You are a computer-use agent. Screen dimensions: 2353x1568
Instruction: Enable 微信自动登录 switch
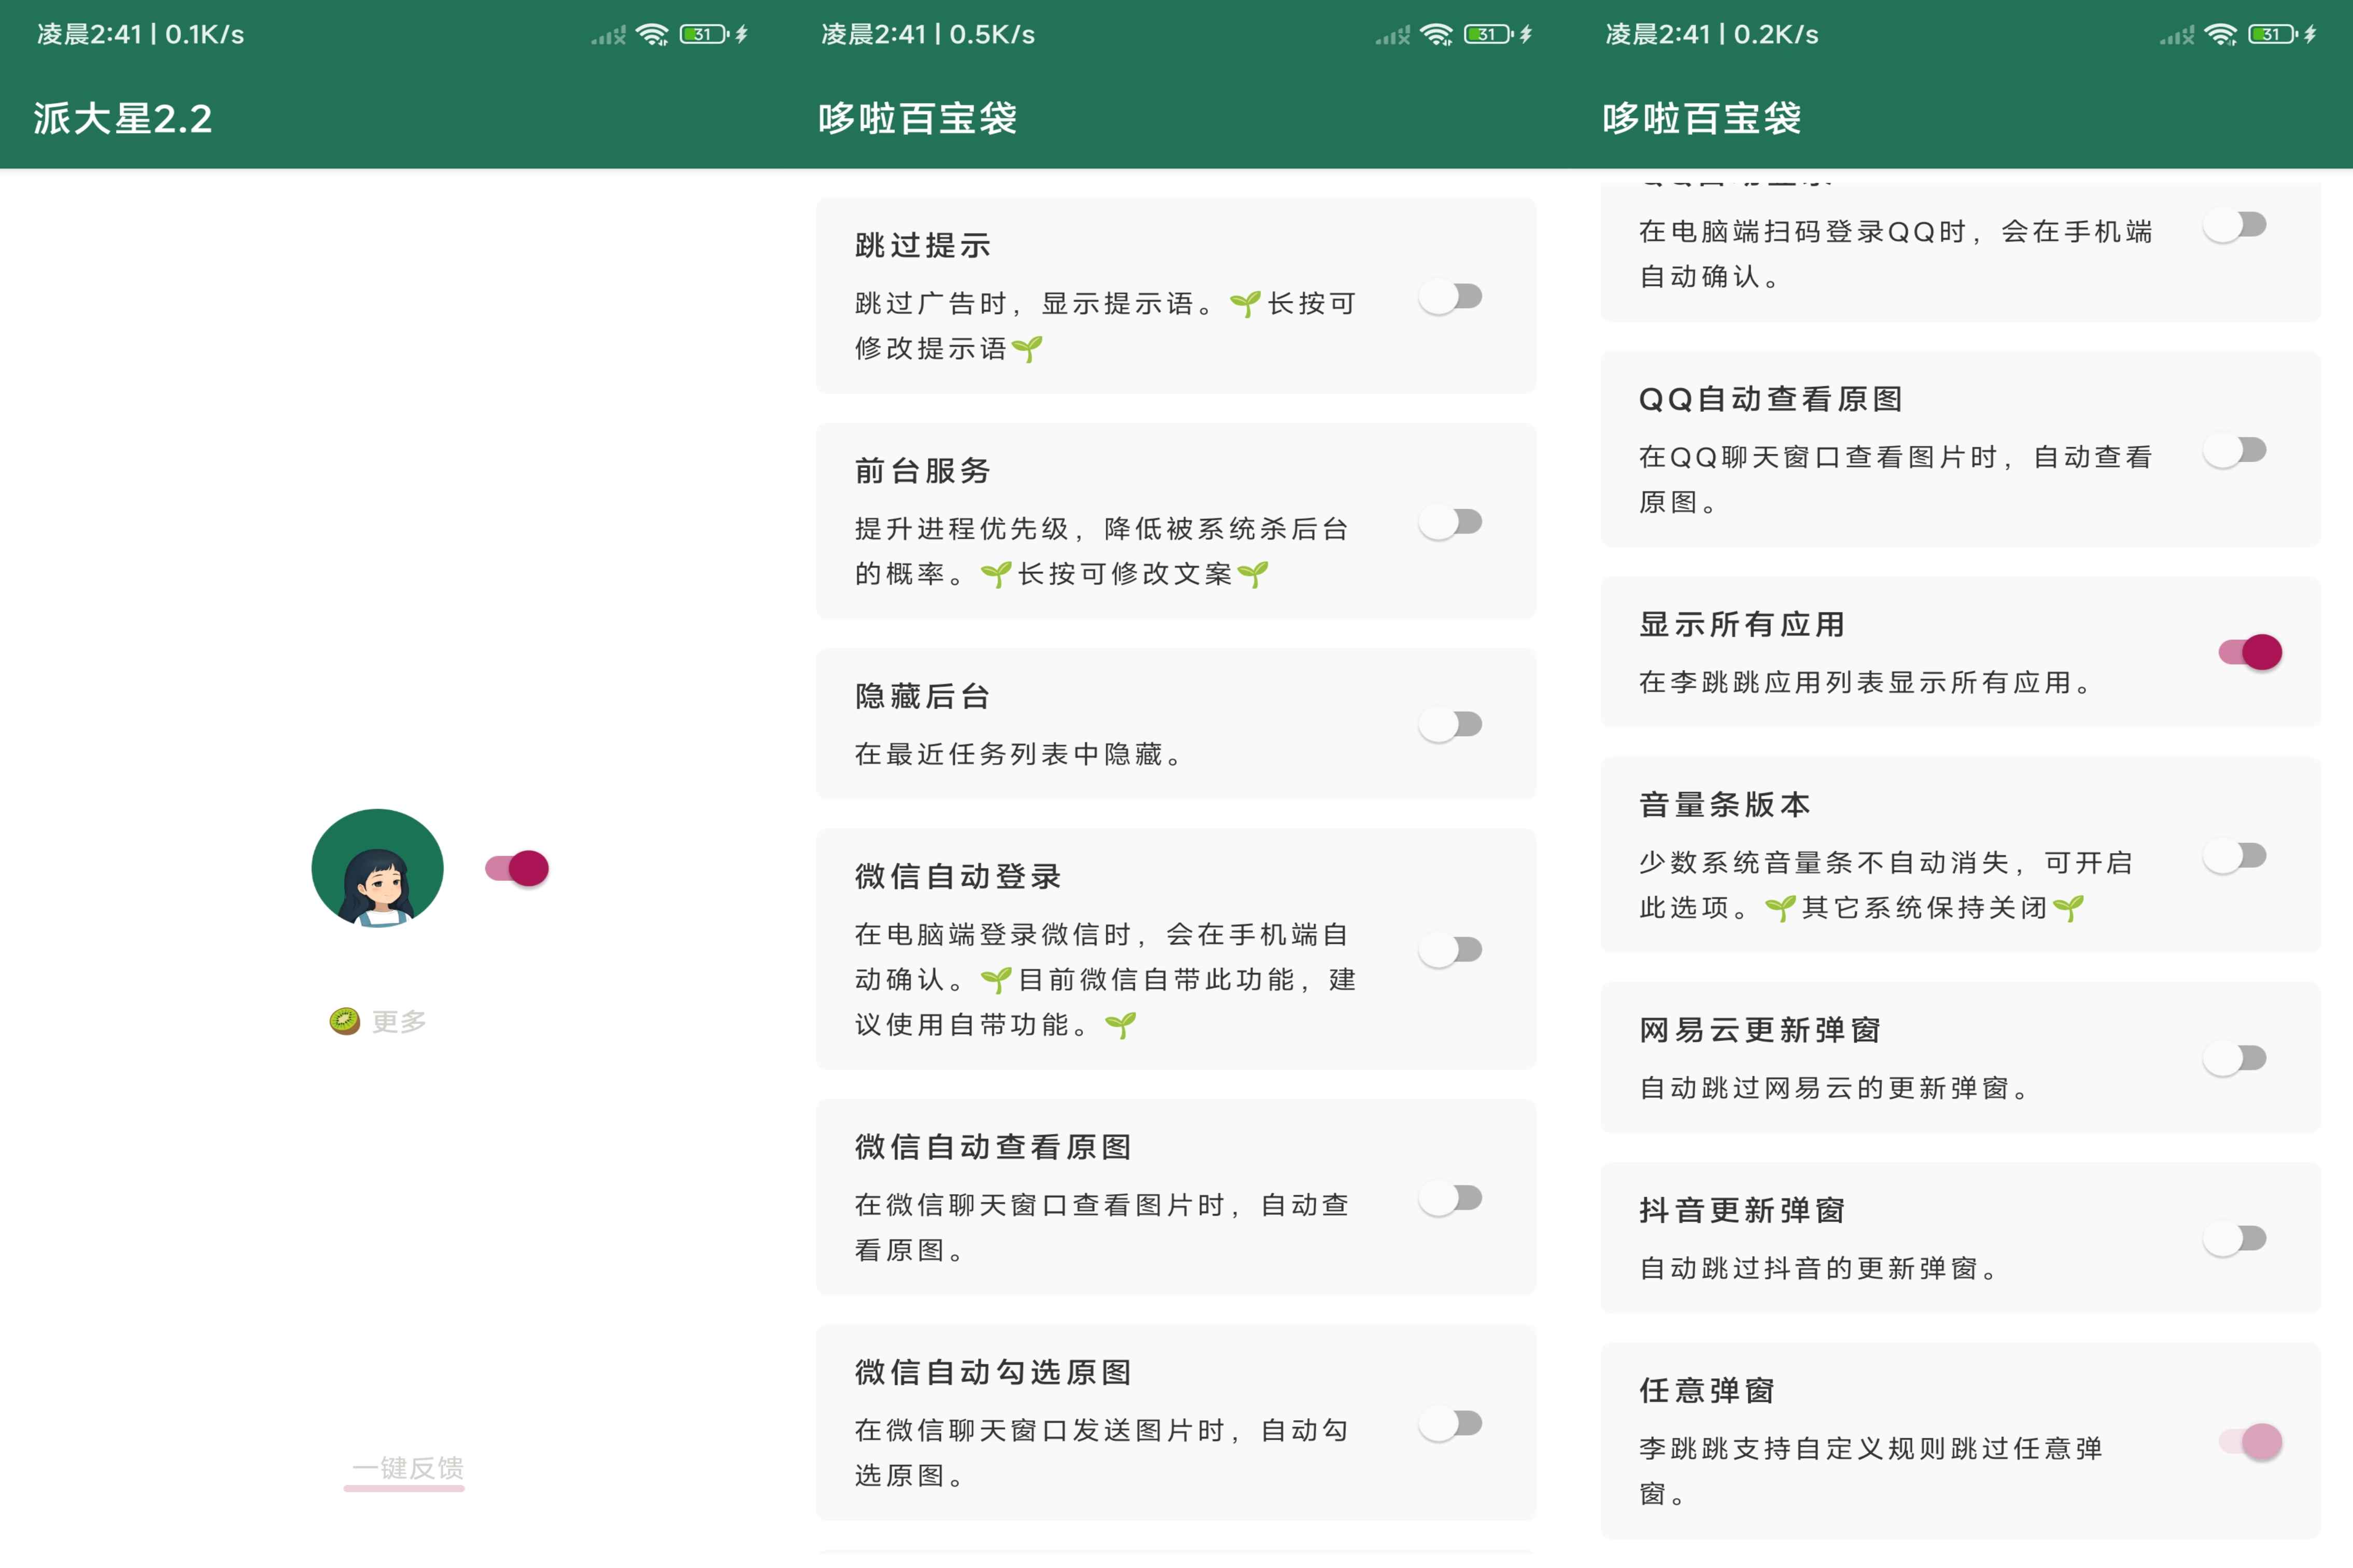pos(1451,949)
